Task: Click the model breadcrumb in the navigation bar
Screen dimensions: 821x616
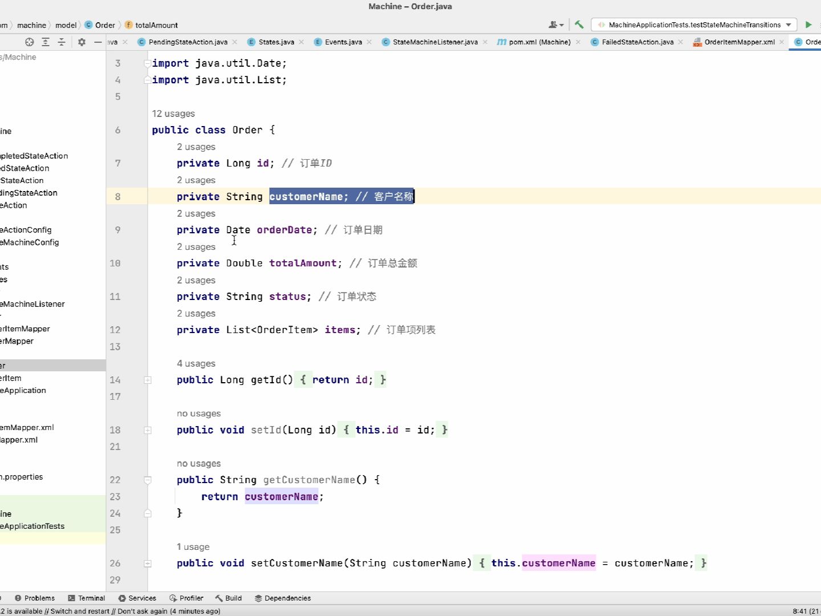Action: coord(66,25)
